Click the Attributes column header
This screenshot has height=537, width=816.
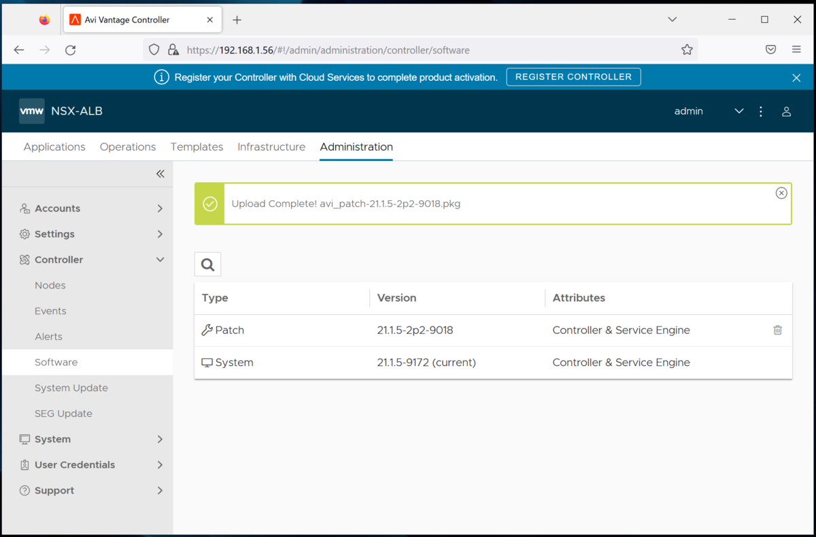[579, 298]
